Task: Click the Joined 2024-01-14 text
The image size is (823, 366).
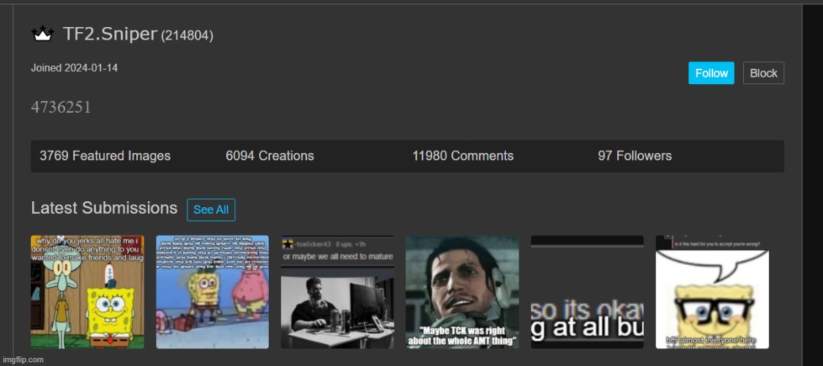Action: click(74, 67)
